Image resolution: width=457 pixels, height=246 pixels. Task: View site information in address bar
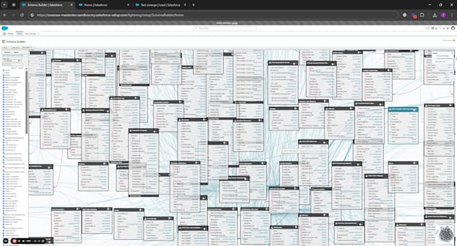pyautogui.click(x=32, y=15)
